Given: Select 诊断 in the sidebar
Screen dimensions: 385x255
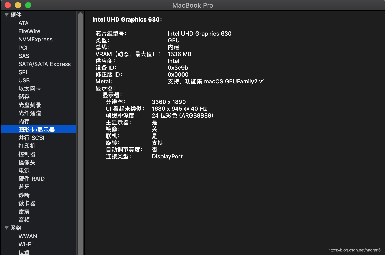Looking at the screenshot, I should tap(24, 195).
